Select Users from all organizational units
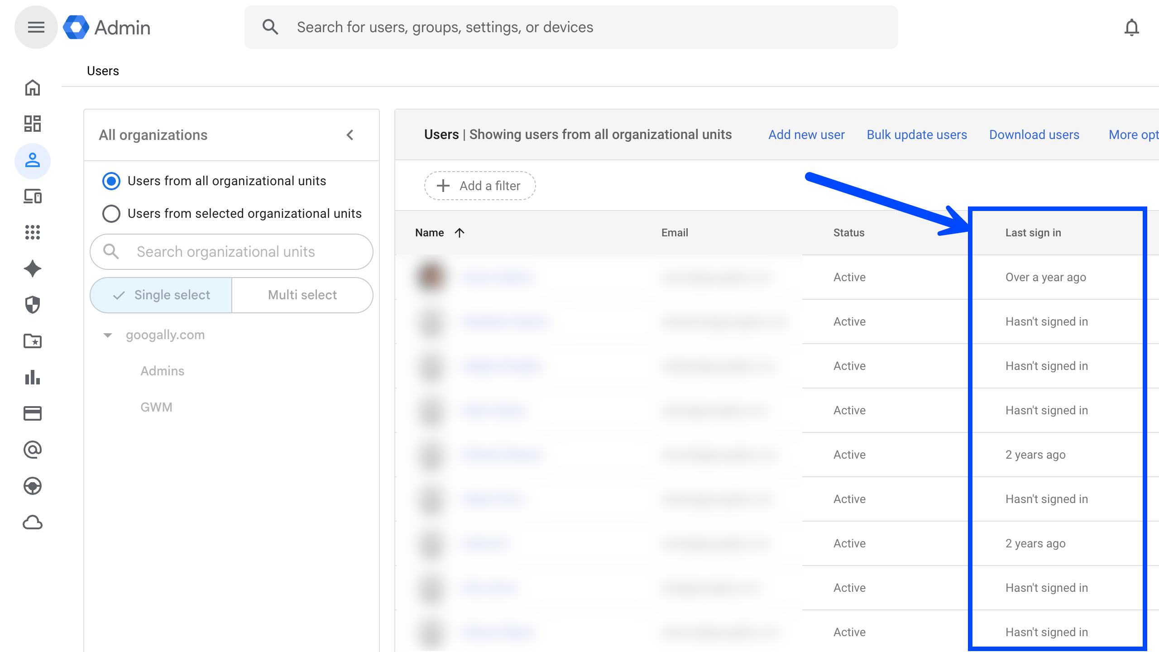 point(111,181)
